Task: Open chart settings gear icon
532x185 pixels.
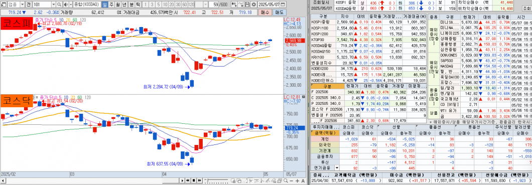Action: click(253, 5)
